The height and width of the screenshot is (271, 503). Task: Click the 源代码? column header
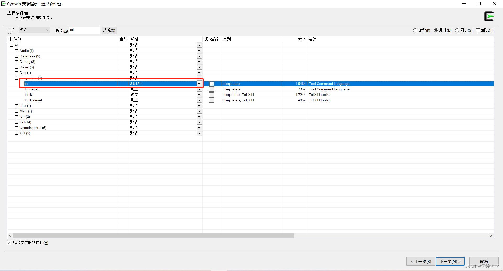point(212,39)
